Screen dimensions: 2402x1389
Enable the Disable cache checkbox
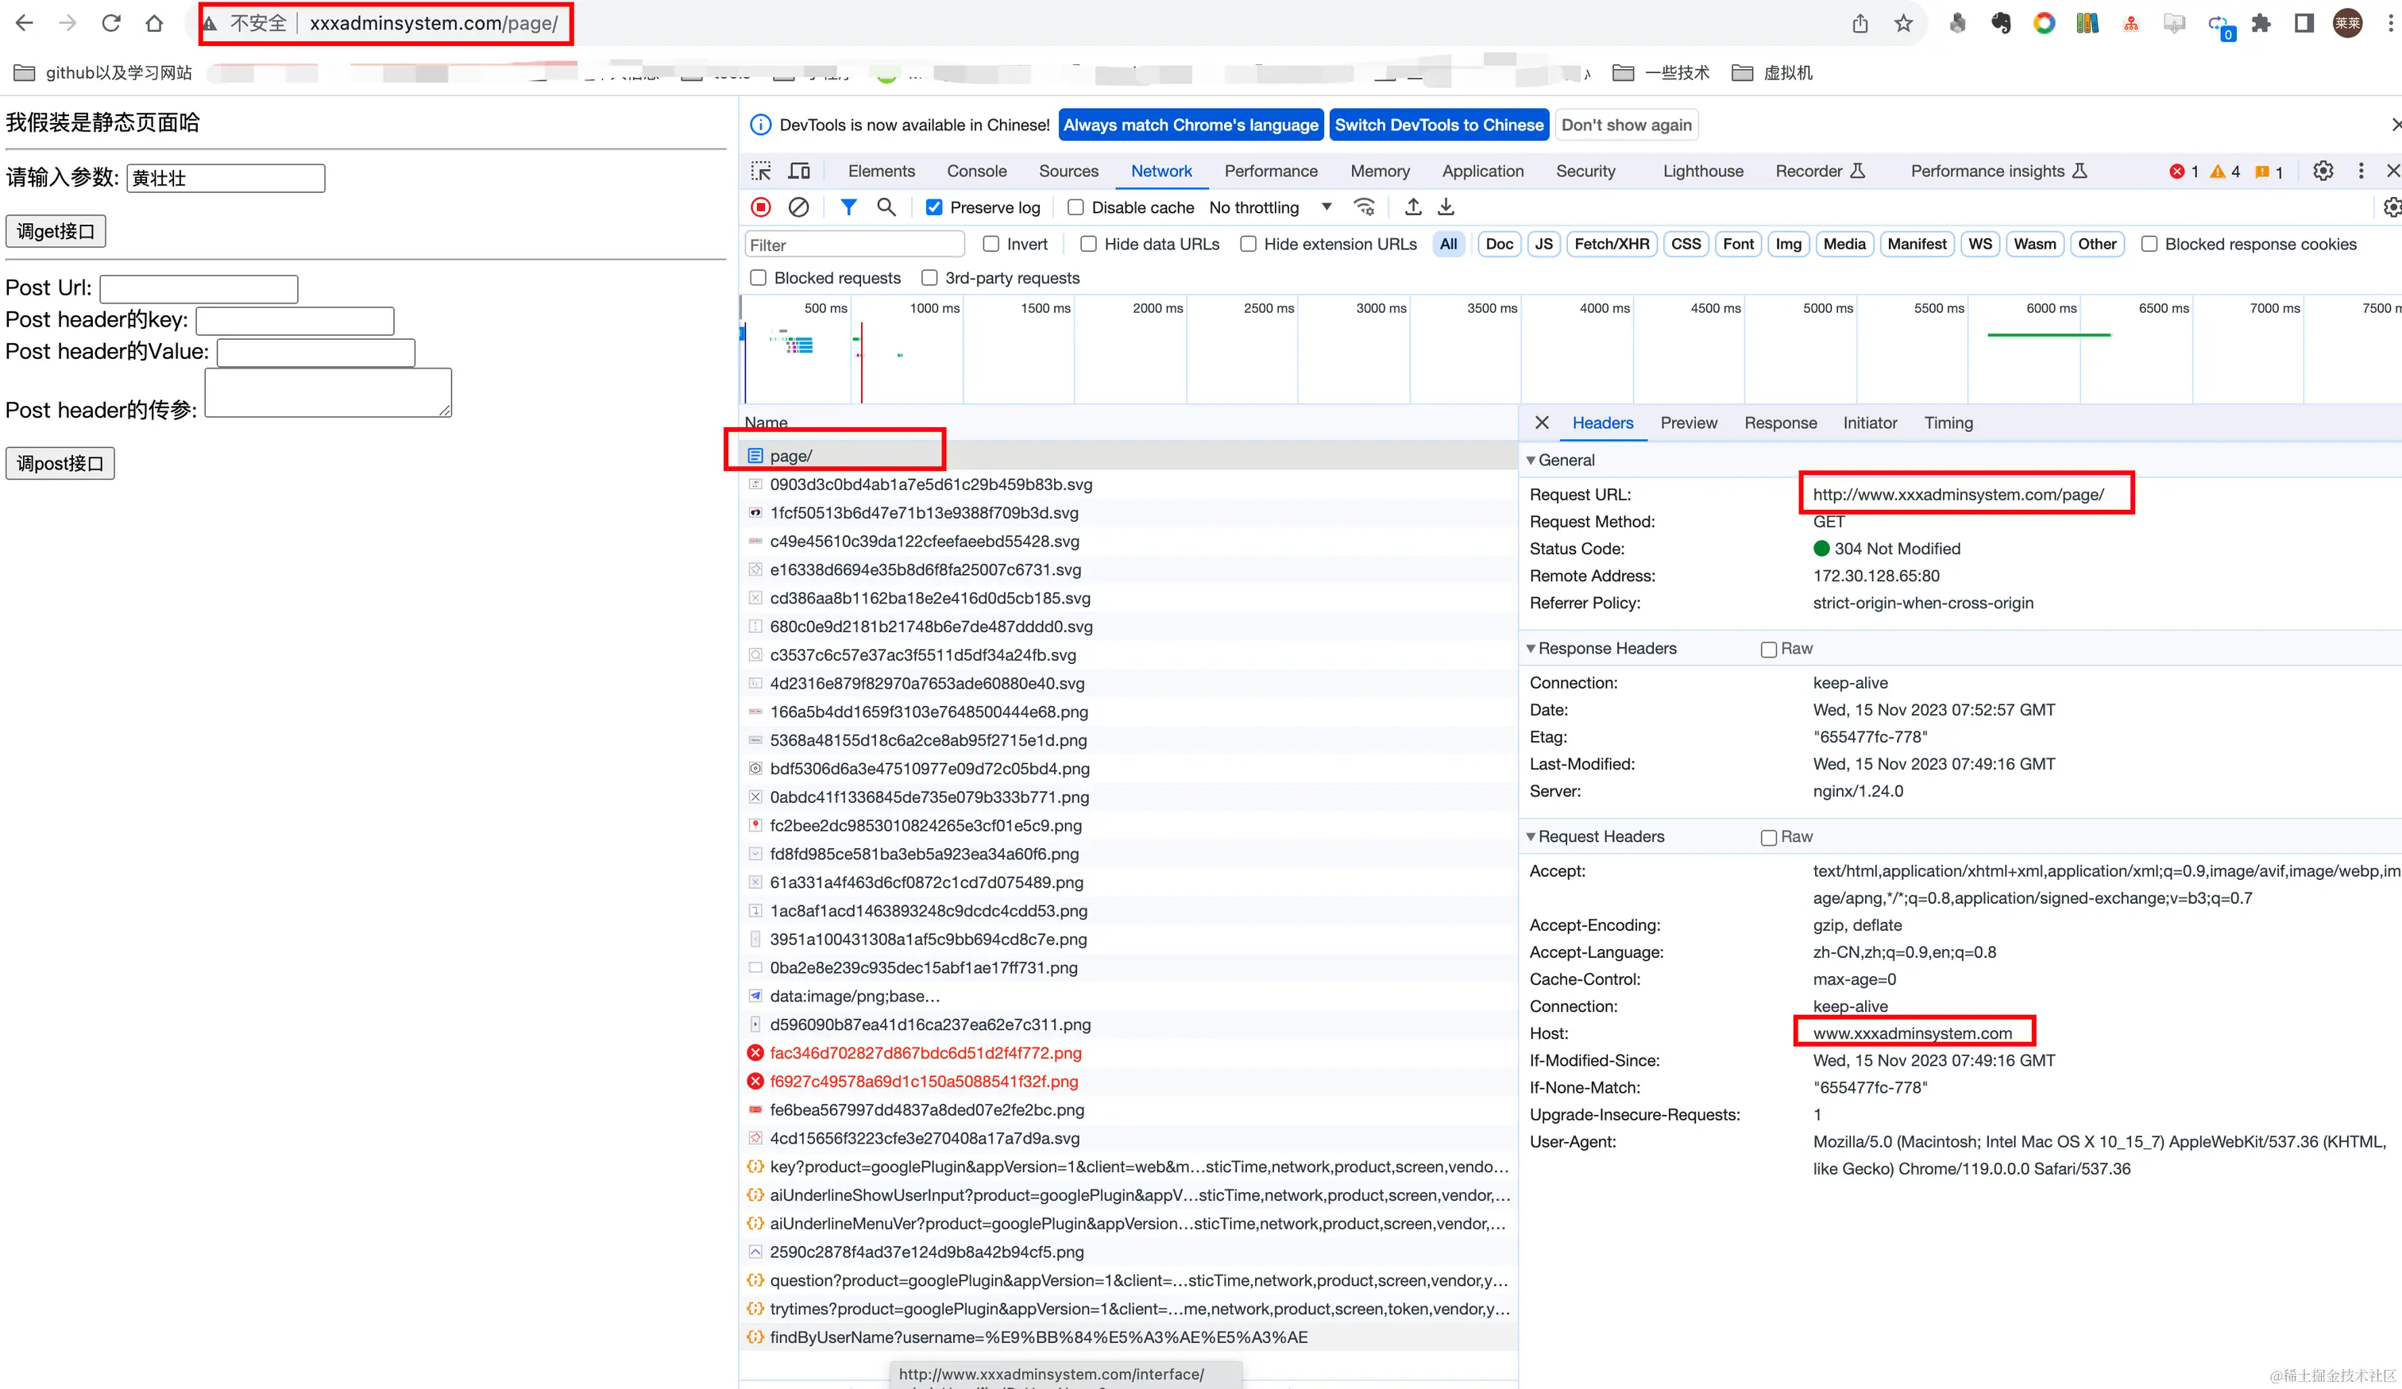(x=1075, y=208)
